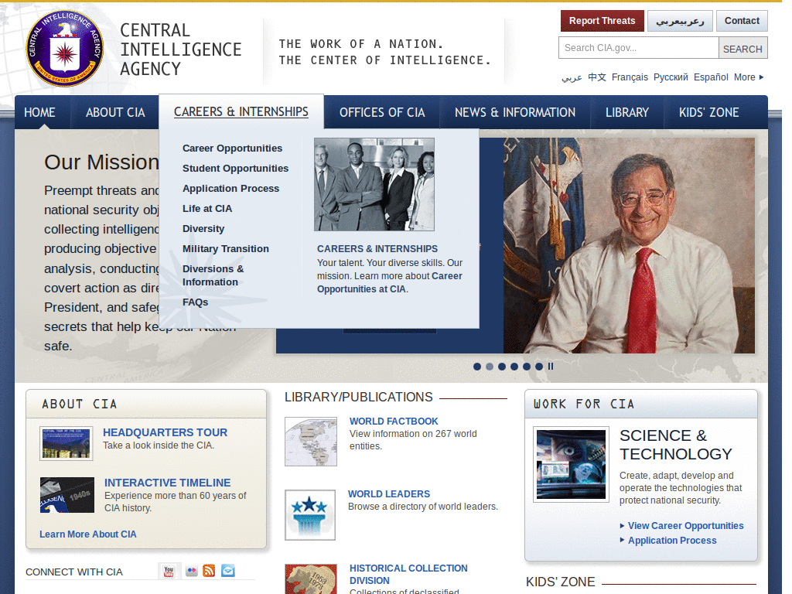This screenshot has width=792, height=594.
Task: Click the World Factbook map thumbnail
Action: coord(311,442)
